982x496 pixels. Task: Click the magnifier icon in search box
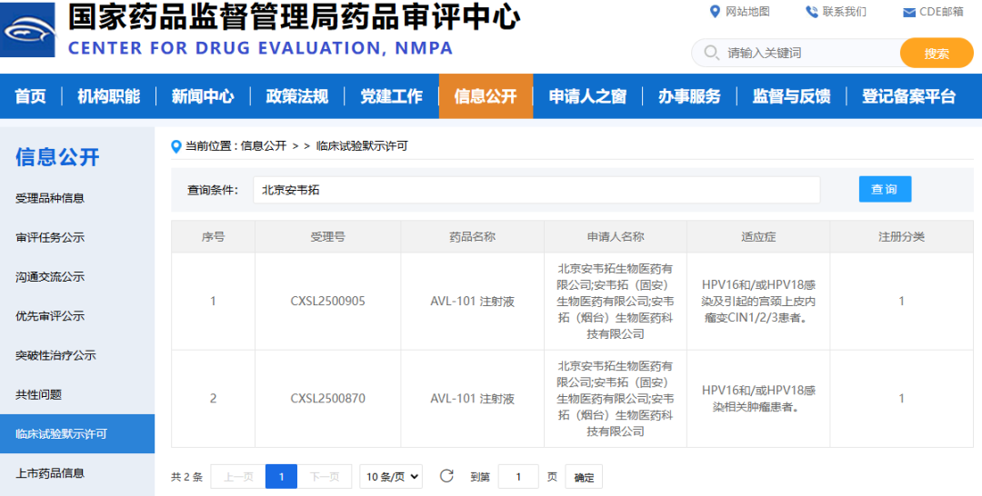(x=711, y=53)
